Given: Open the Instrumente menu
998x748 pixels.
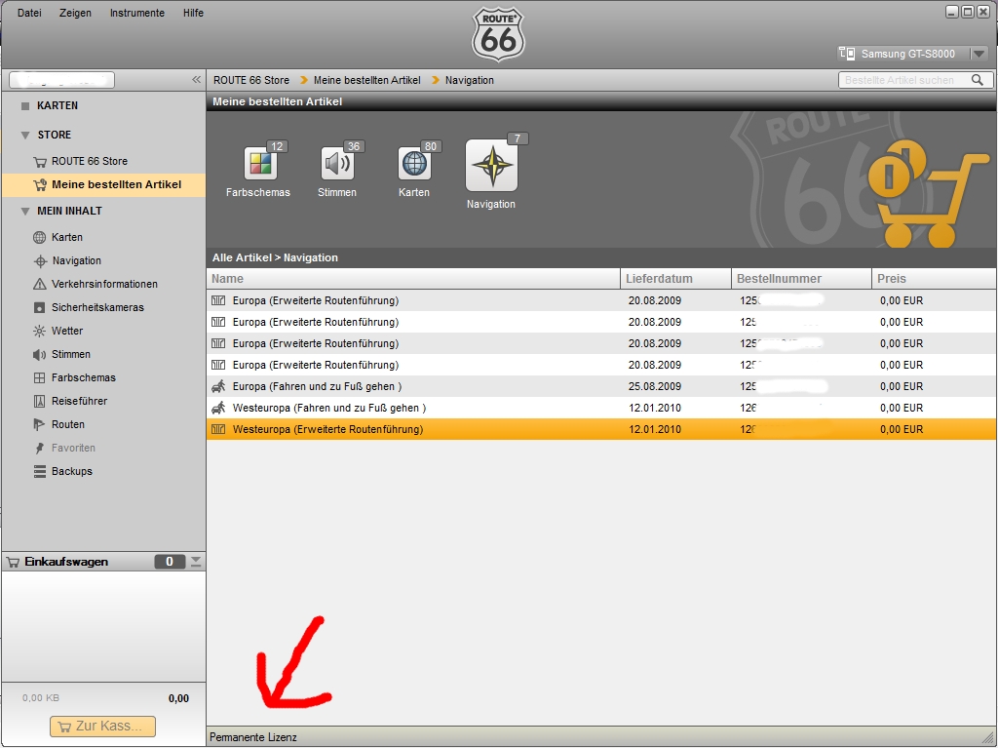Looking at the screenshot, I should [x=136, y=13].
